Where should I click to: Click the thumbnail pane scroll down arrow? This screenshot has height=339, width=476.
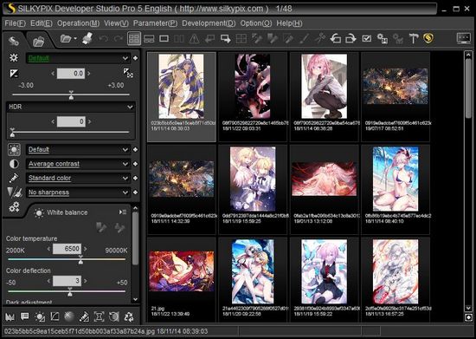tap(468, 308)
